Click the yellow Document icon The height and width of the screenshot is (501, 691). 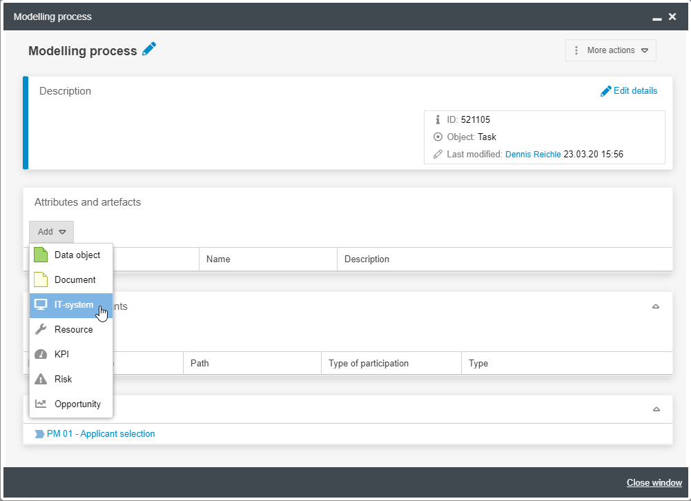[41, 279]
